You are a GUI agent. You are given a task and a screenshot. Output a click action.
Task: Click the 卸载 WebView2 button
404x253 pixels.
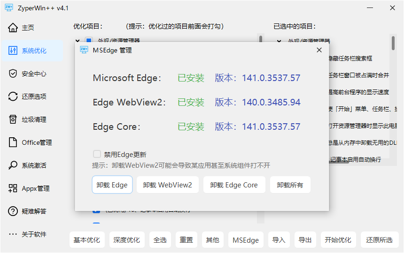[x=168, y=185]
